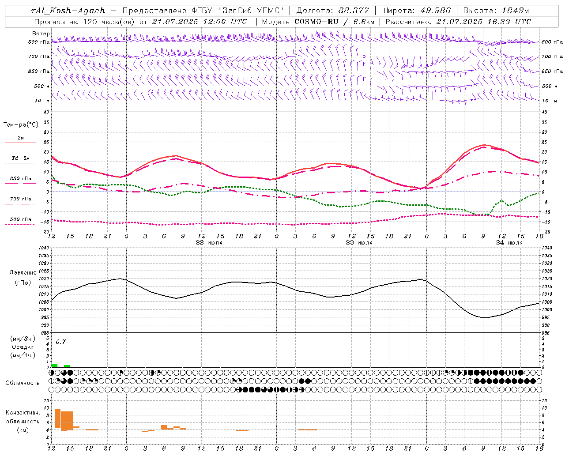
Task: Click the "Ветер" wind panel label
Action: (x=41, y=34)
